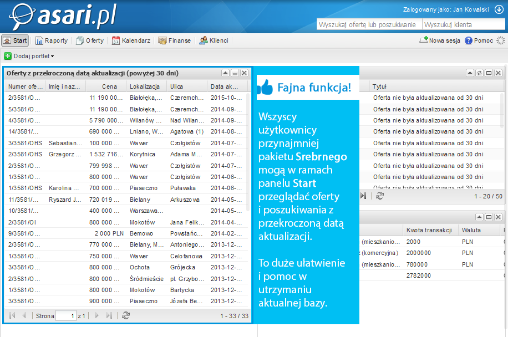The image size is (508, 337).
Task: Click the asari.pl logo
Action: [63, 16]
